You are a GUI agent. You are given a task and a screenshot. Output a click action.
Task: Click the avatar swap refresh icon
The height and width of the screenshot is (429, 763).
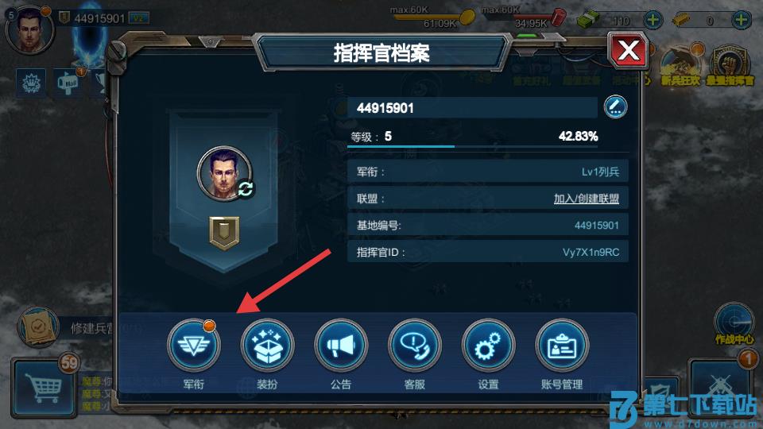(246, 189)
